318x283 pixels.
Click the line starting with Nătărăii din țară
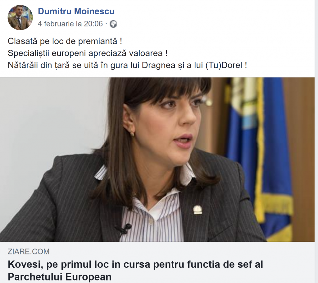coord(127,65)
